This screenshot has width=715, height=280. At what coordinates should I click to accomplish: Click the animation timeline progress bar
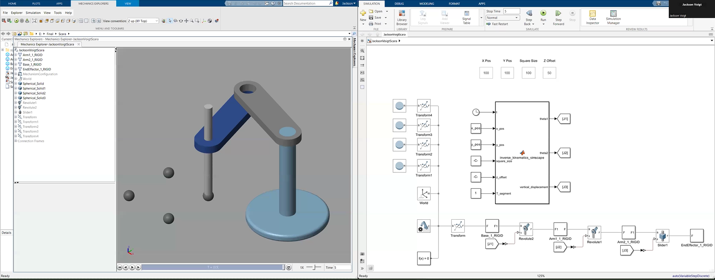[x=213, y=267]
